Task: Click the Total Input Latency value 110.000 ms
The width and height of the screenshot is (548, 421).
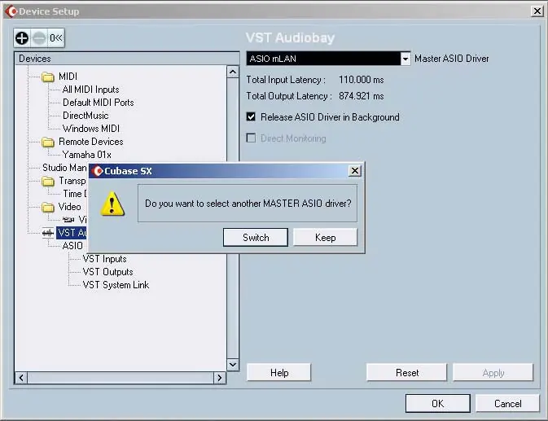Action: (361, 80)
